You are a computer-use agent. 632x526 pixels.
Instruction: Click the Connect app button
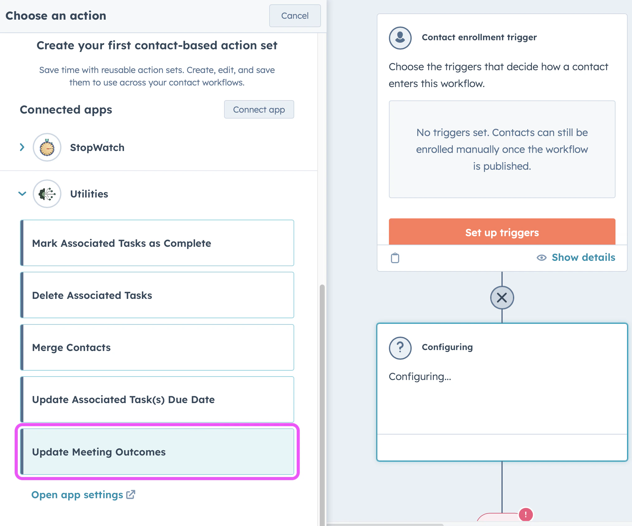(x=259, y=110)
